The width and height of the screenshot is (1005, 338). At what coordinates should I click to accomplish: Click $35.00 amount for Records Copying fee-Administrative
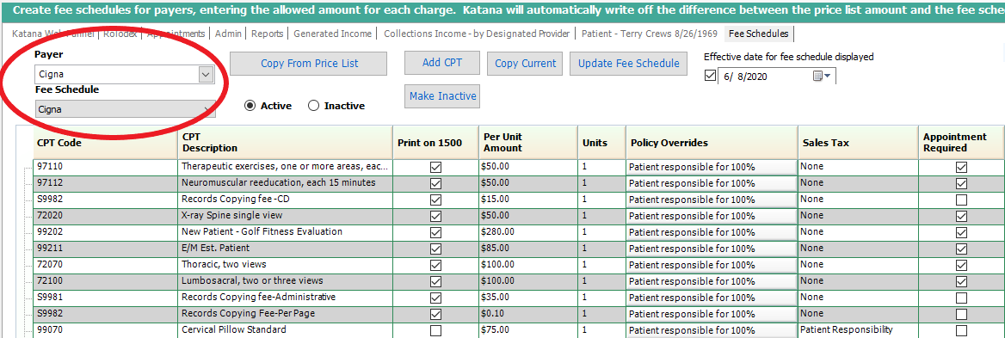click(528, 297)
